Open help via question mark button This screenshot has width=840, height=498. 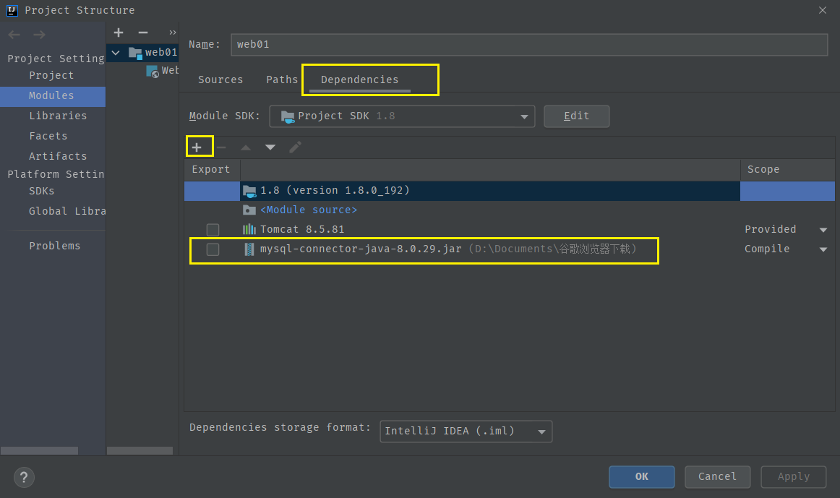coord(24,477)
